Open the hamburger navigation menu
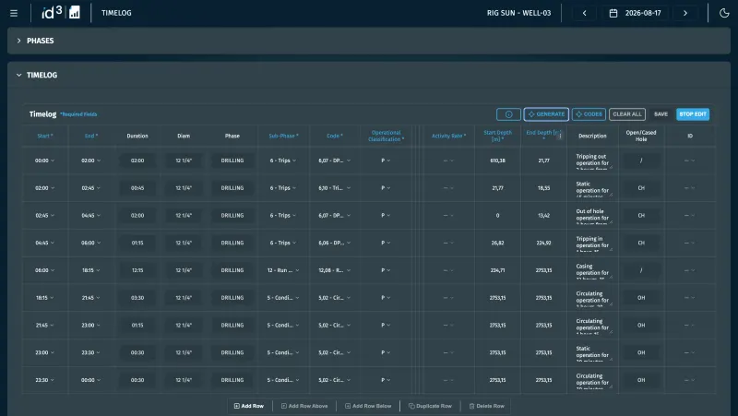Screen dimensions: 738x416 14,13
